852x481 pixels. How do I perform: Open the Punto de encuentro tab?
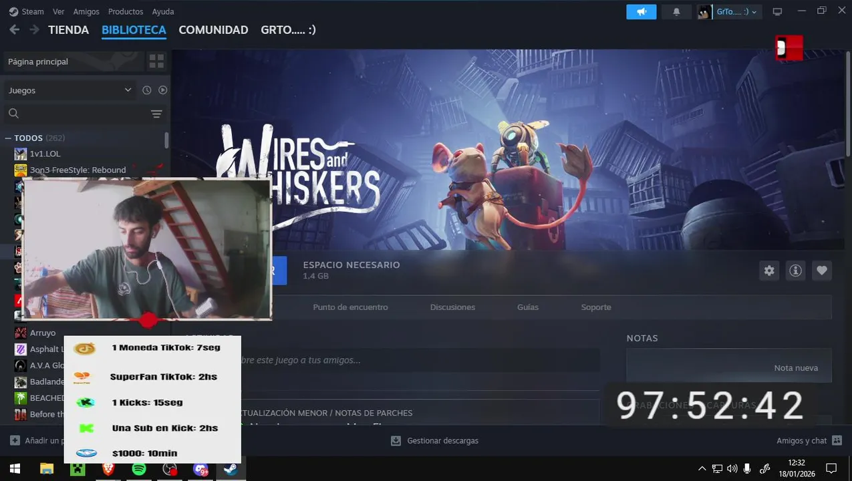tap(350, 307)
